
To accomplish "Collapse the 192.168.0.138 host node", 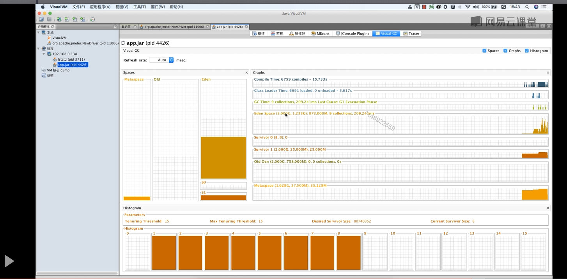I will 44,54.
